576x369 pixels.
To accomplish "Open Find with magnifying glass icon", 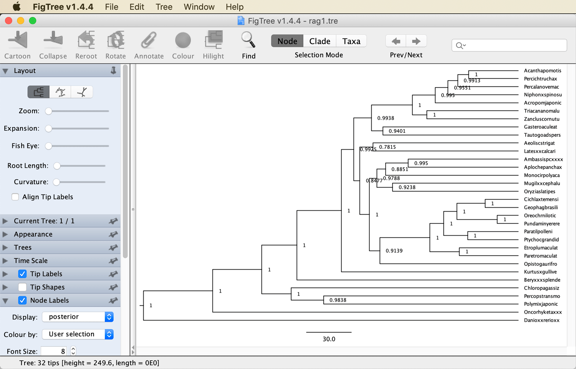I will [x=248, y=40].
